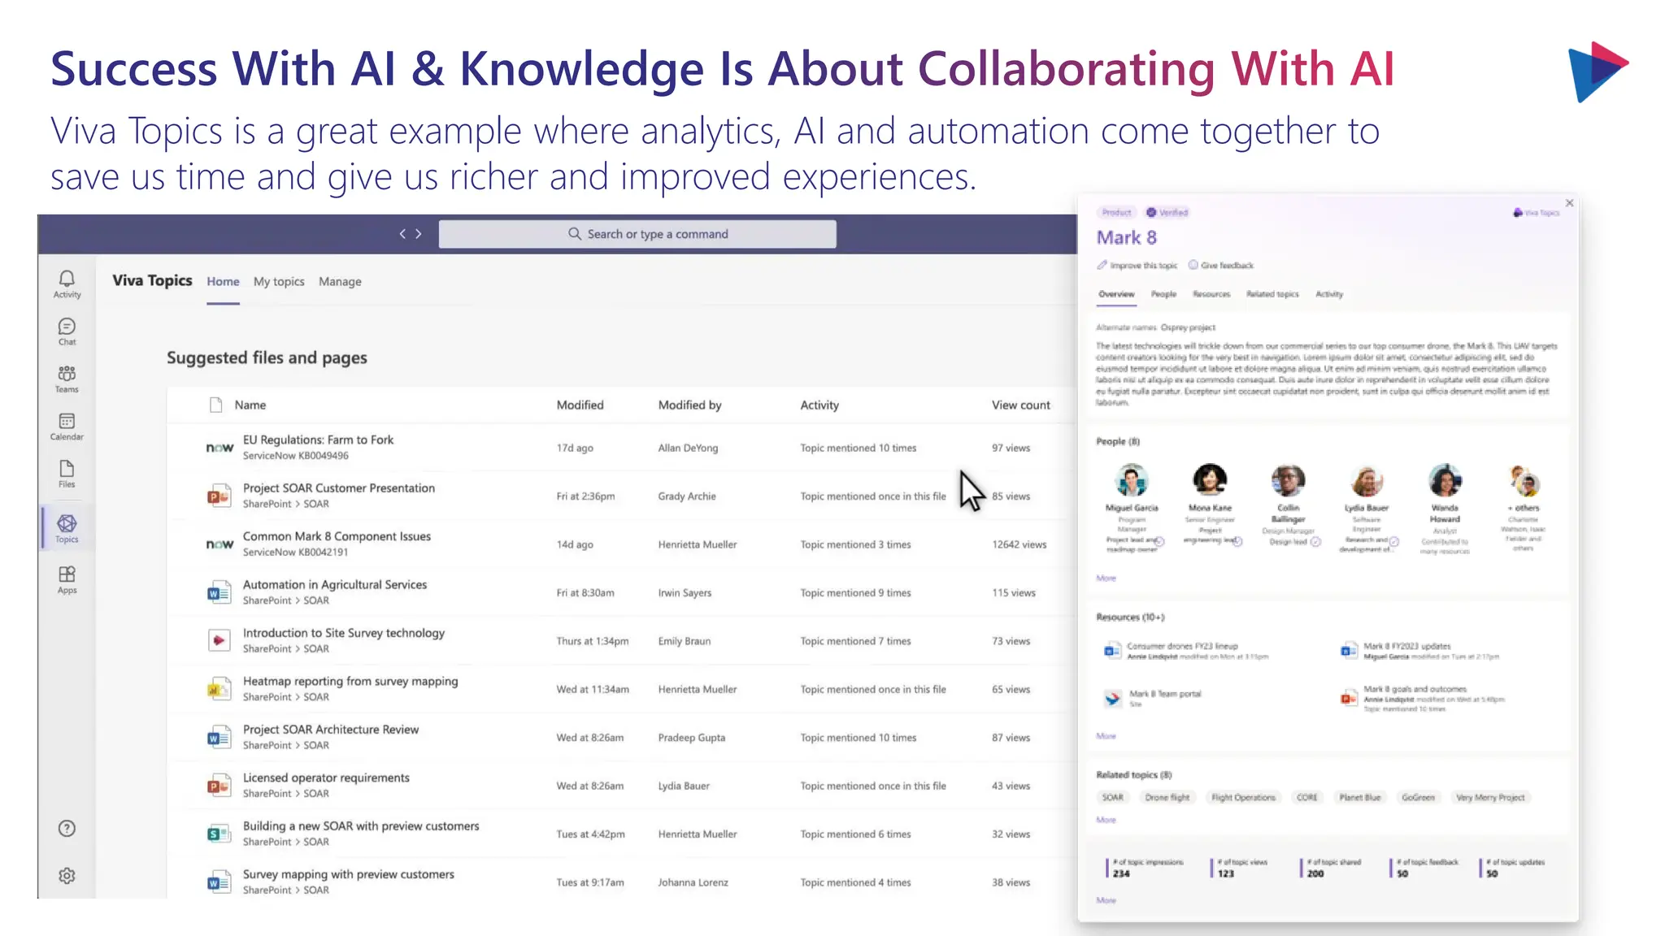Click More under the Resources section
The height and width of the screenshot is (936, 1665).
click(x=1106, y=735)
